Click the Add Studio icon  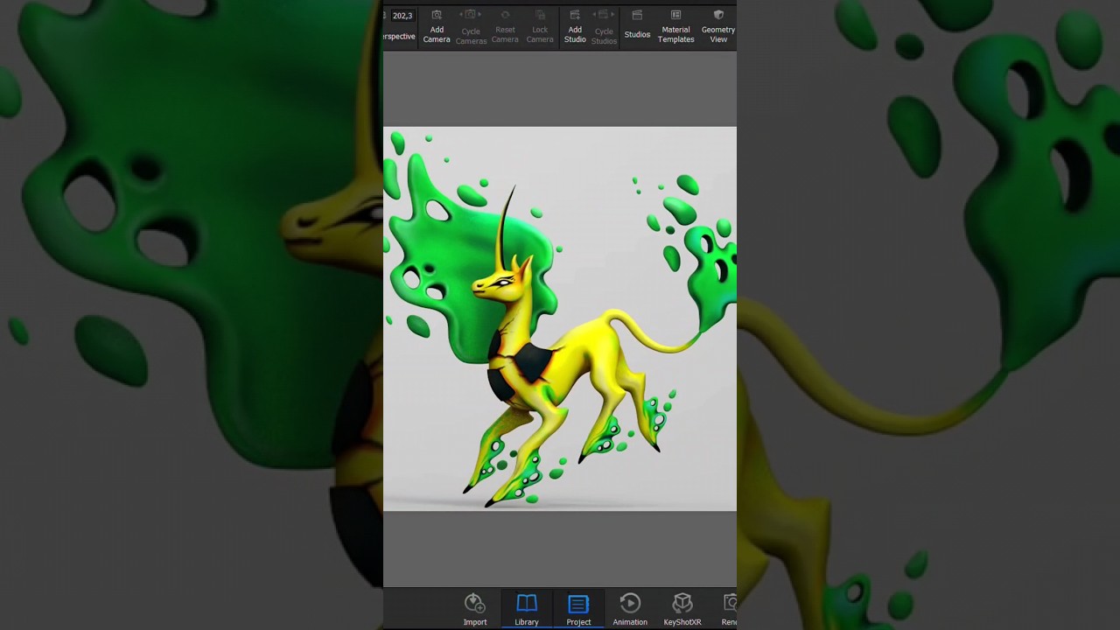click(x=575, y=26)
